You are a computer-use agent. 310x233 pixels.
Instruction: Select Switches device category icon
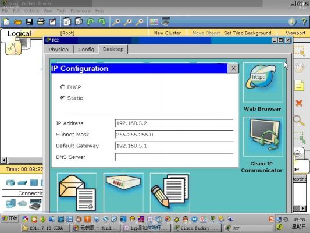(22, 183)
